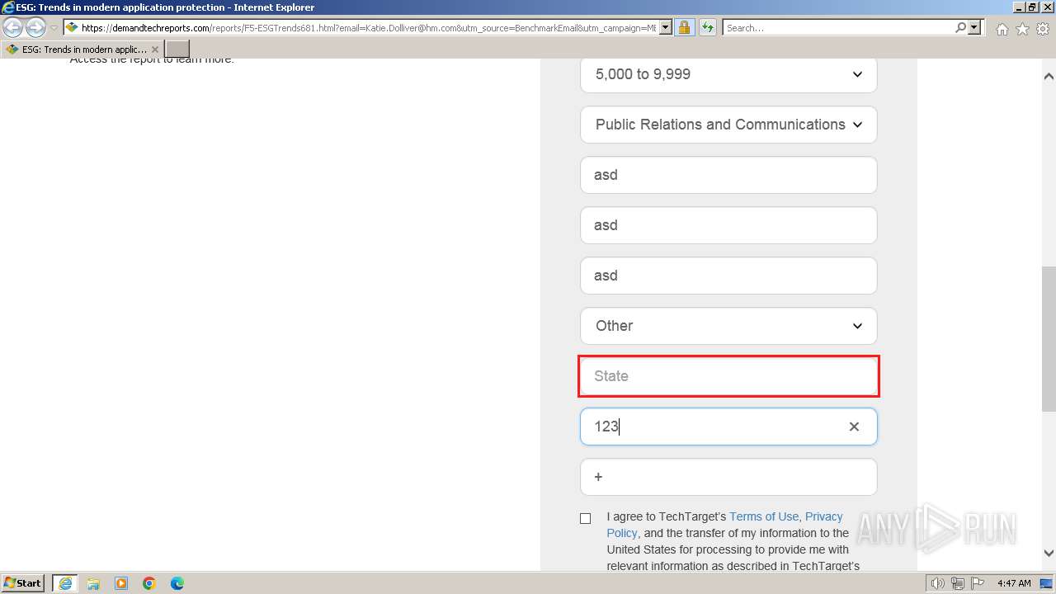Click the network tray icon
This screenshot has height=594, width=1056.
tap(958, 583)
